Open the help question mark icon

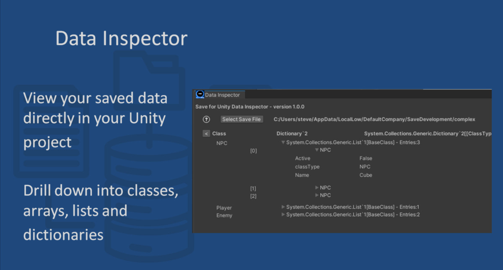206,119
